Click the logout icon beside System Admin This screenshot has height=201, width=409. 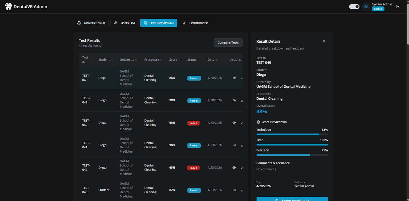pyautogui.click(x=398, y=7)
